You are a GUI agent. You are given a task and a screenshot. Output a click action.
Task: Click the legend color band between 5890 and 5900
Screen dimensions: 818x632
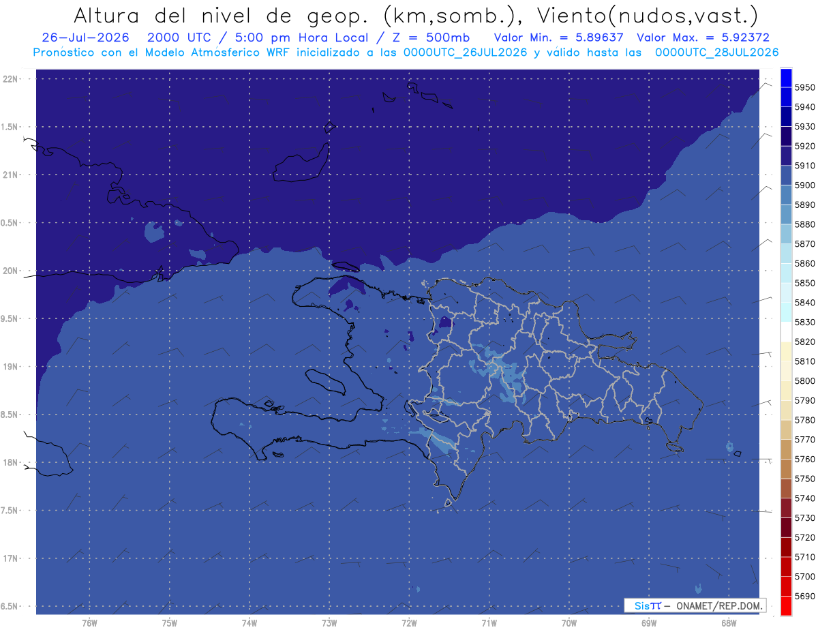click(x=786, y=196)
